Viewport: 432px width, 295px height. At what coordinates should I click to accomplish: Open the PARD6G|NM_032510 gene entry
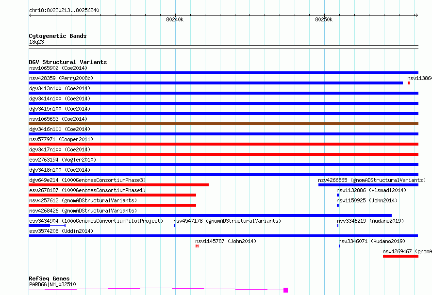point(52,284)
